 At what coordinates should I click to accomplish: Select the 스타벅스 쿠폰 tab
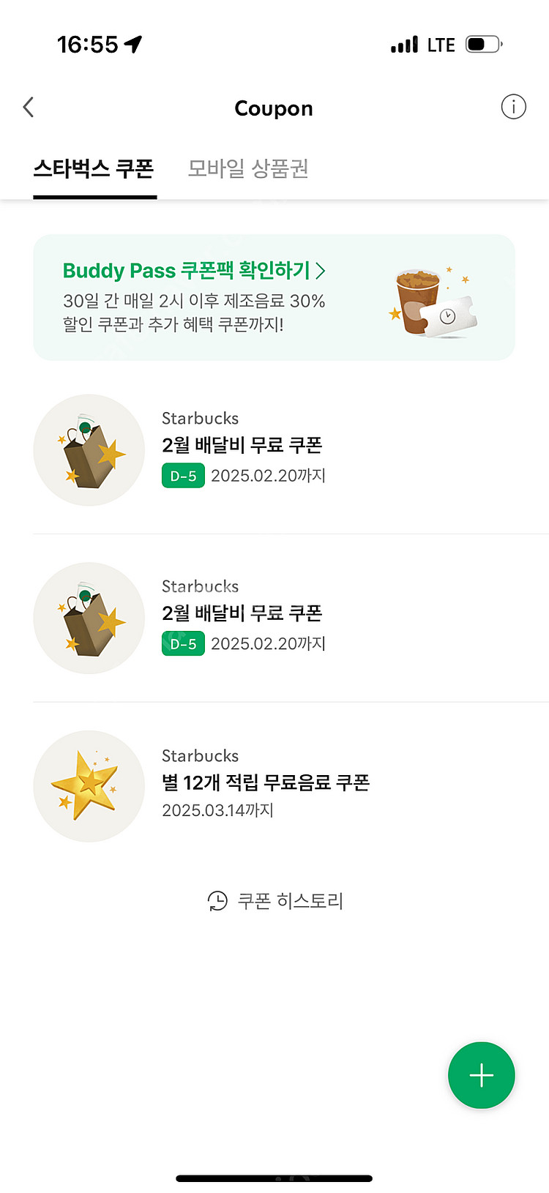pos(94,169)
